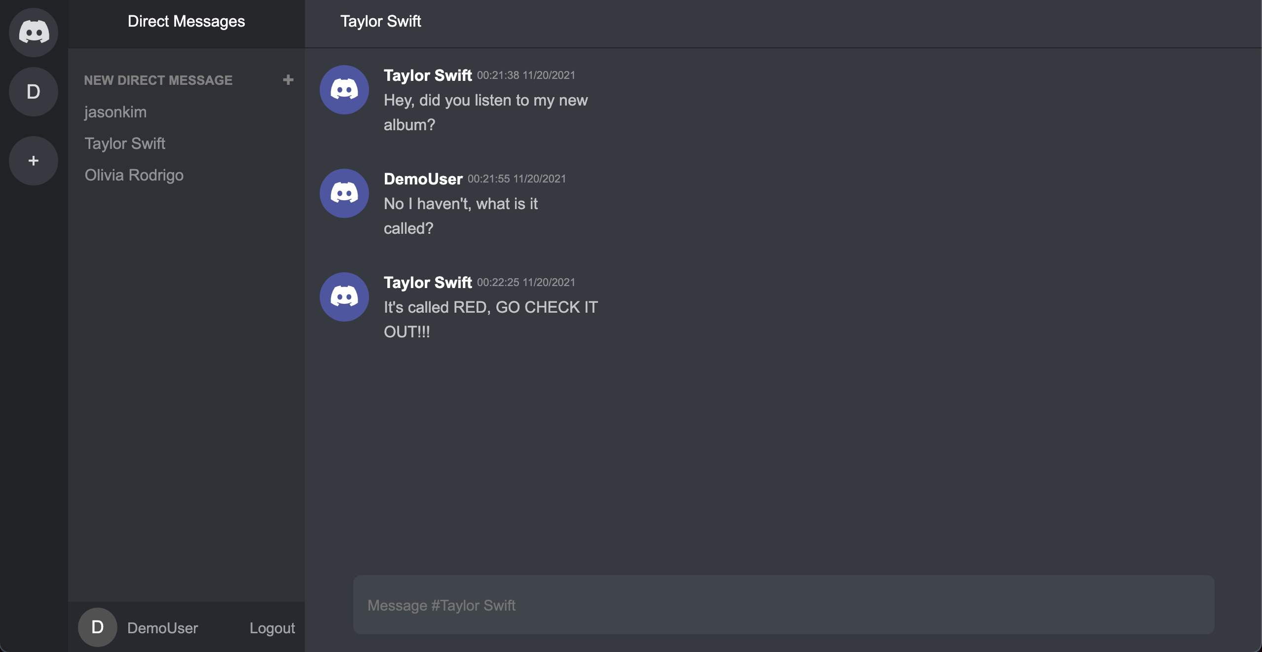This screenshot has width=1262, height=652.
Task: Click the Direct Messages header
Action: click(186, 21)
